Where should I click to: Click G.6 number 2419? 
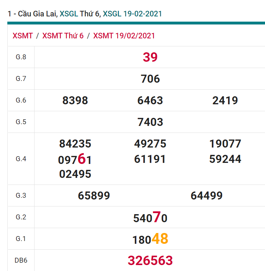tap(225, 100)
